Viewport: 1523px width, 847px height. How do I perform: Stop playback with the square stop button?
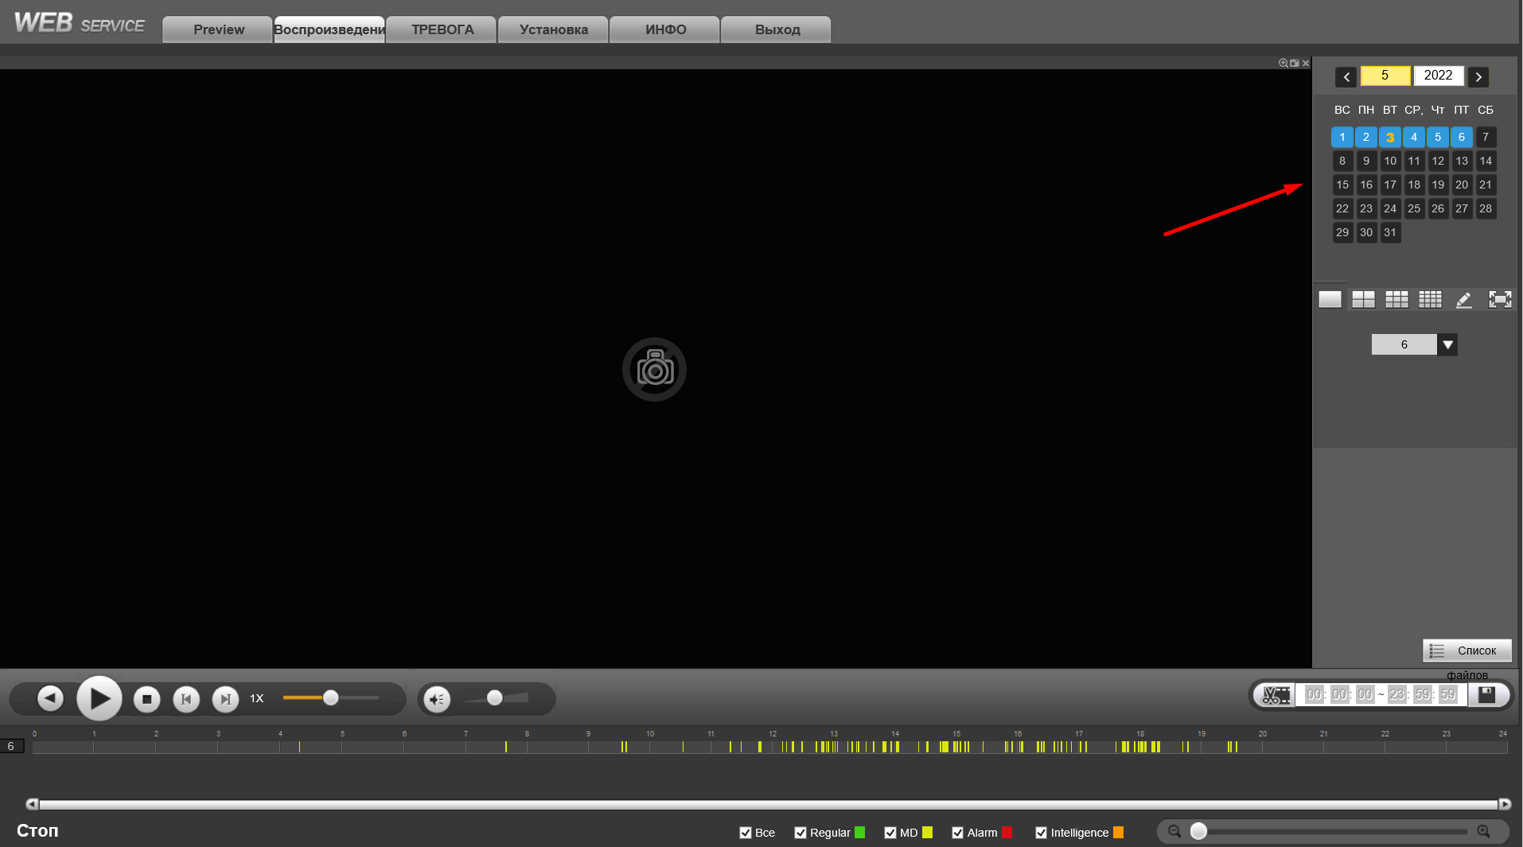(x=146, y=699)
